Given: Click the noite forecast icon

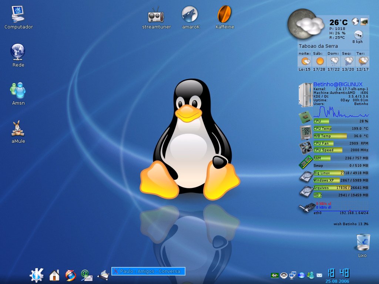Looking at the screenshot, I should tap(305, 61).
